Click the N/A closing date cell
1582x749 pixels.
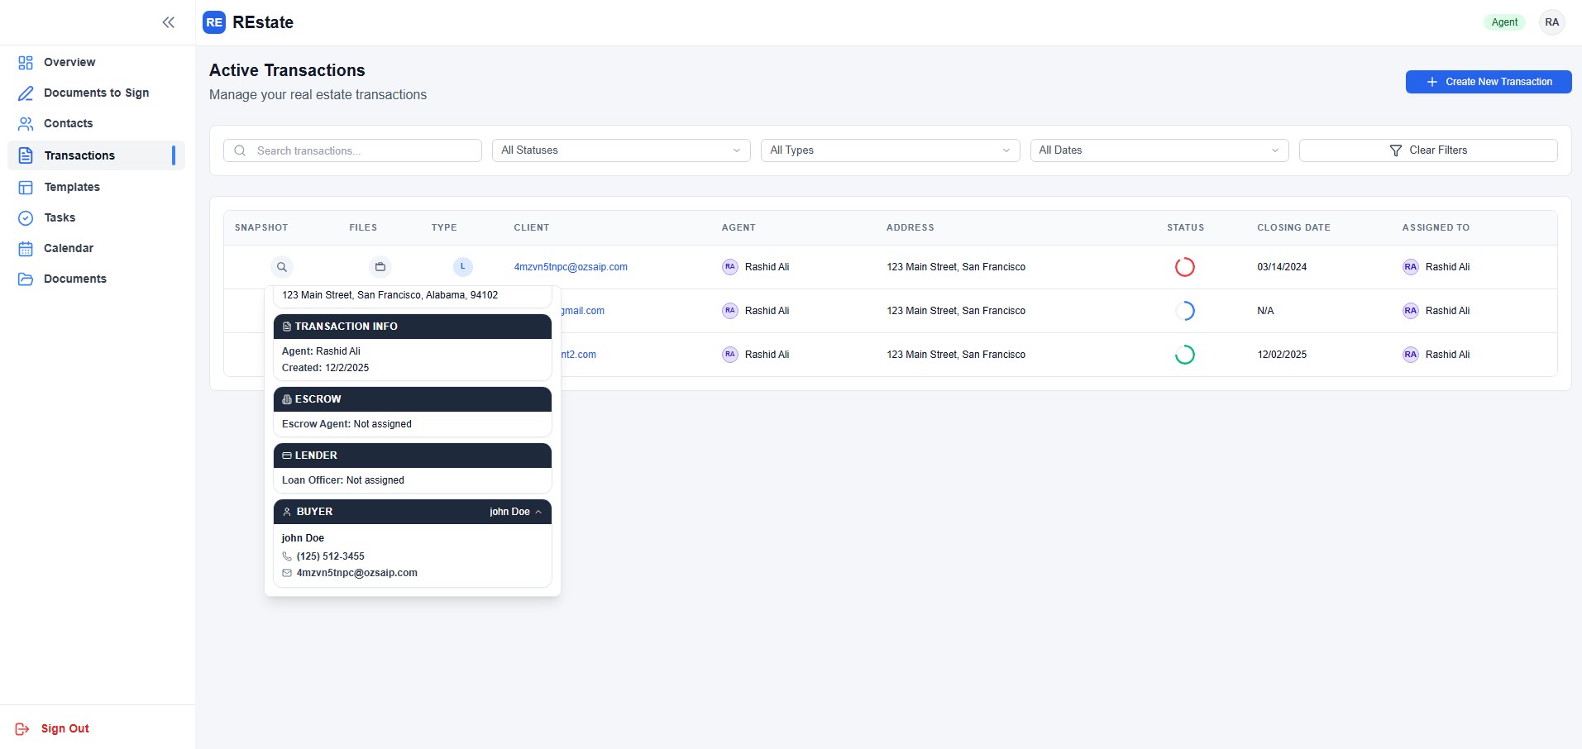point(1265,311)
